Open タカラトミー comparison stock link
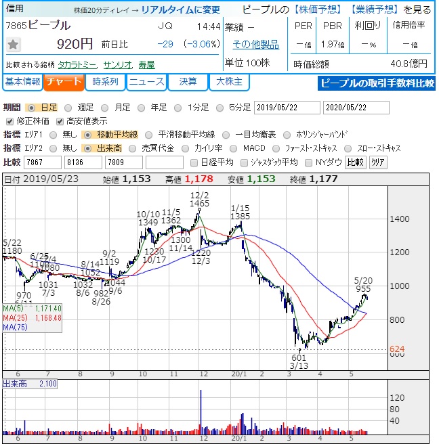 coord(77,65)
